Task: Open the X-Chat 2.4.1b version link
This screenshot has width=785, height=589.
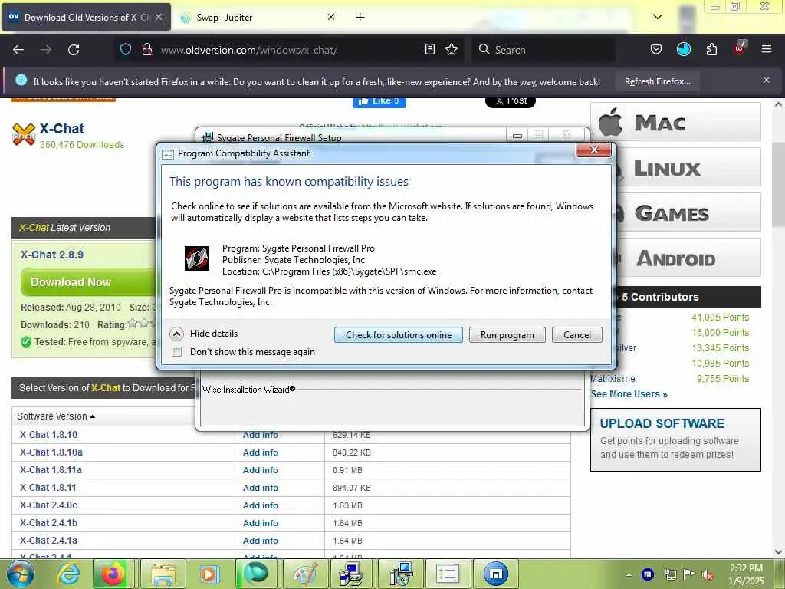Action: coord(48,523)
